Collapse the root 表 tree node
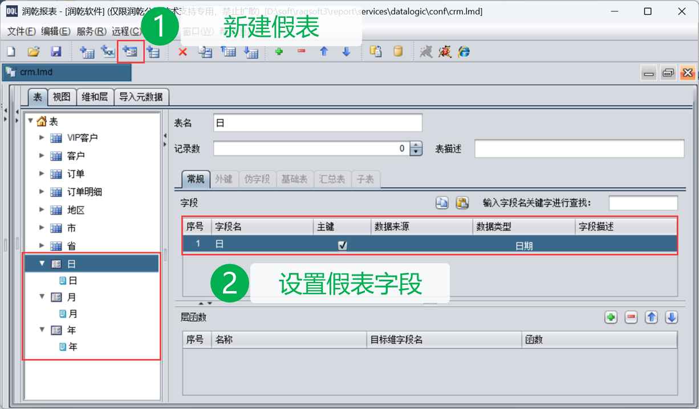This screenshot has height=409, width=699. tap(30, 121)
